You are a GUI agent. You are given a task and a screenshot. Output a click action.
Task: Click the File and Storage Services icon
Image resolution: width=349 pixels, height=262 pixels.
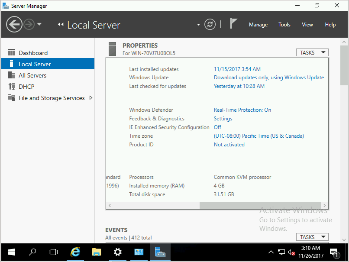tap(12, 97)
